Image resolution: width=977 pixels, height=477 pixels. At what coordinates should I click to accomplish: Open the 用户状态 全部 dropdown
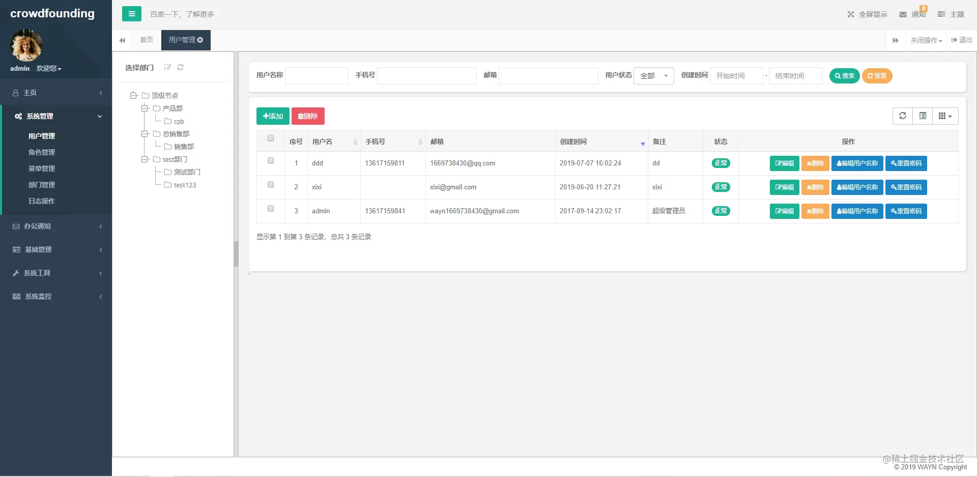[654, 75]
